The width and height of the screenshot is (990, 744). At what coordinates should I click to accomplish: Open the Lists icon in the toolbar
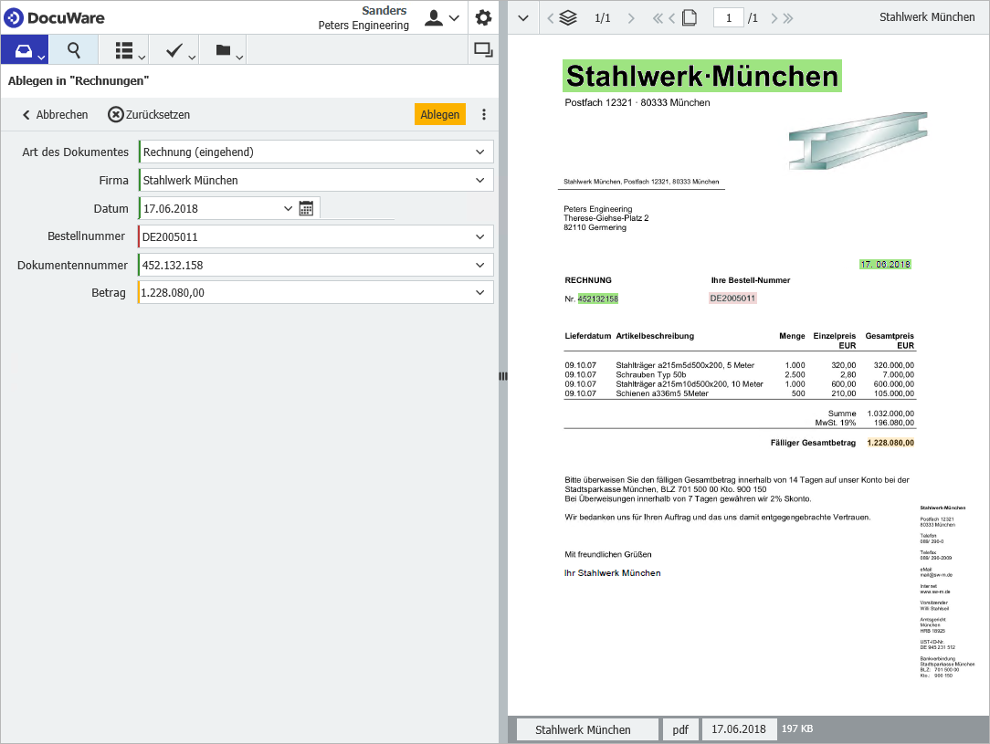(x=121, y=49)
